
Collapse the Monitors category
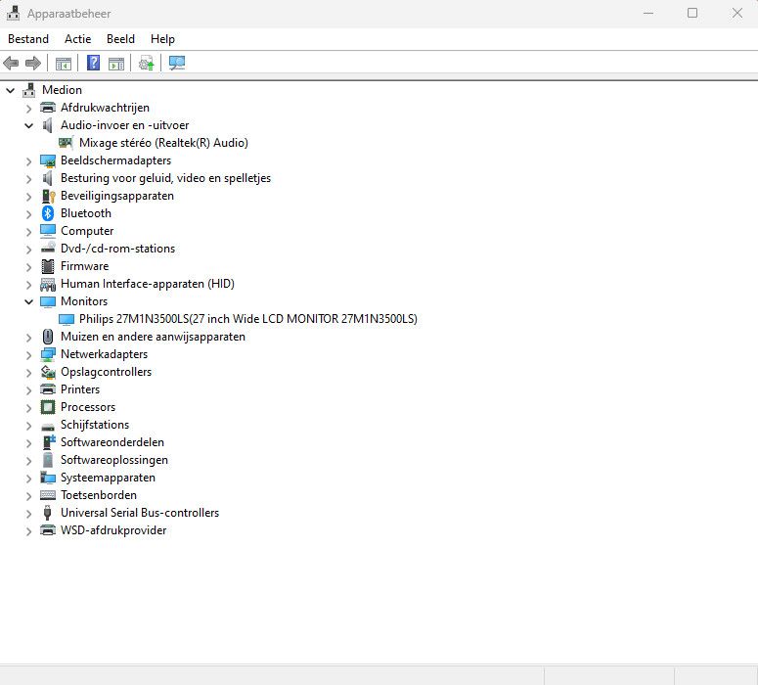(28, 301)
